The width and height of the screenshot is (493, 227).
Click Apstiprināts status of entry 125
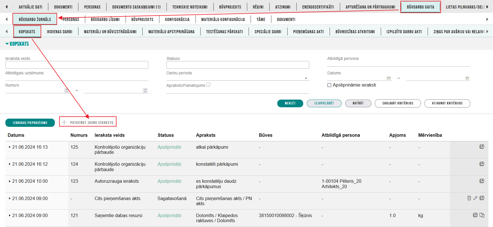[169, 147]
